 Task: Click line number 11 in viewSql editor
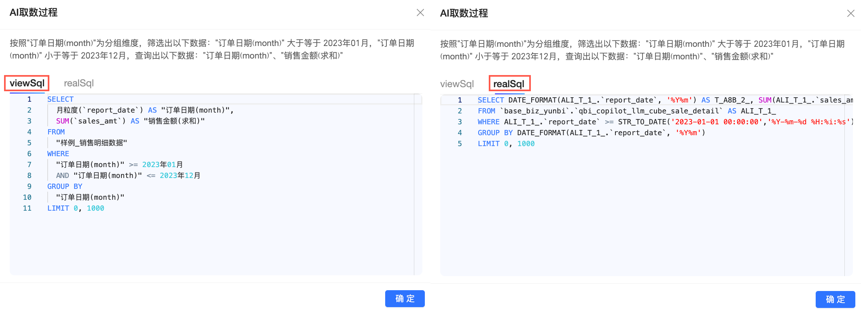tap(27, 208)
